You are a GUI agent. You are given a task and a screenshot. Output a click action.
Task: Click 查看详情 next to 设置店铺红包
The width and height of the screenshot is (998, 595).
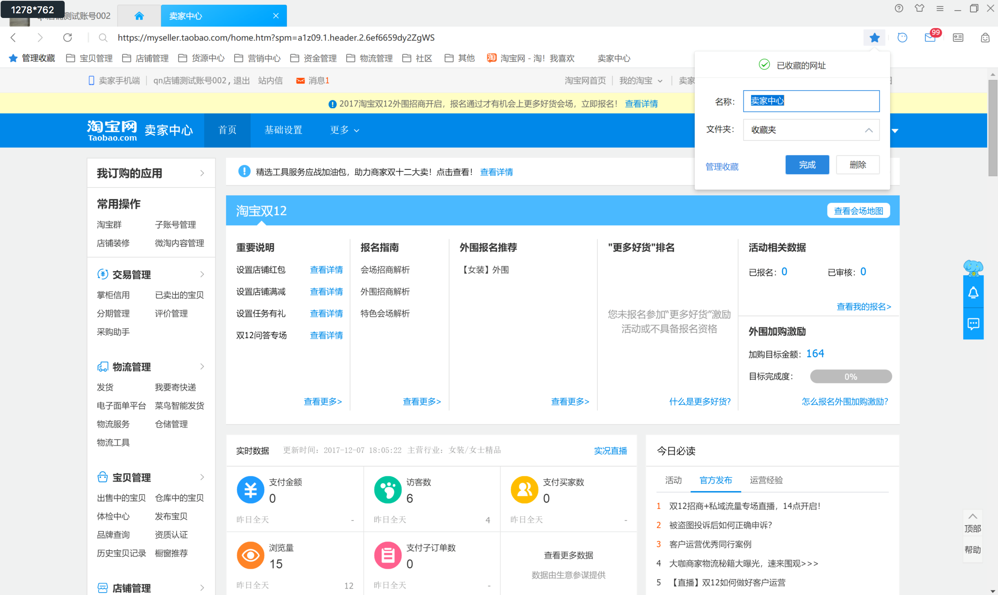(x=326, y=270)
